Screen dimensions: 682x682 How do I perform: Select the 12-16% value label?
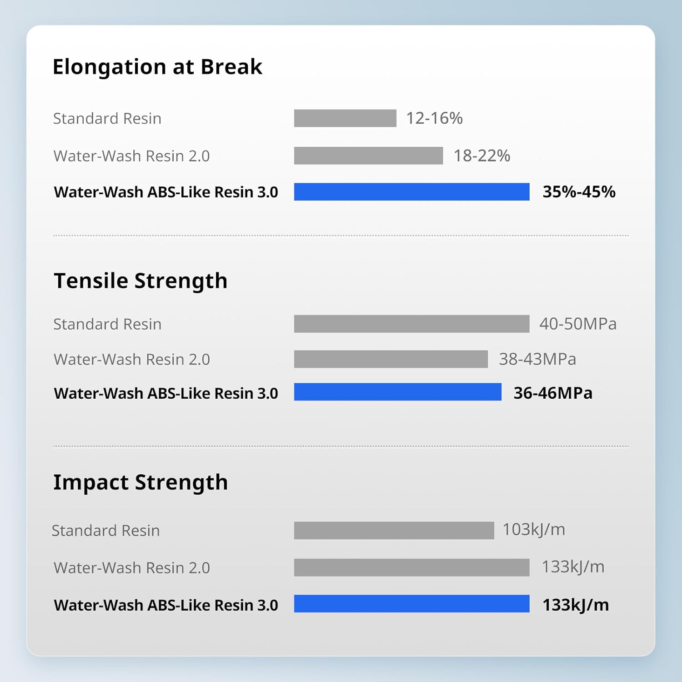point(434,118)
